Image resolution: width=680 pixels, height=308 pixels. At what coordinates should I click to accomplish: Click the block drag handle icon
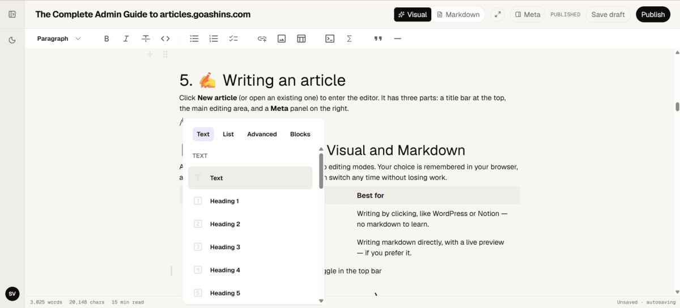pyautogui.click(x=165, y=54)
